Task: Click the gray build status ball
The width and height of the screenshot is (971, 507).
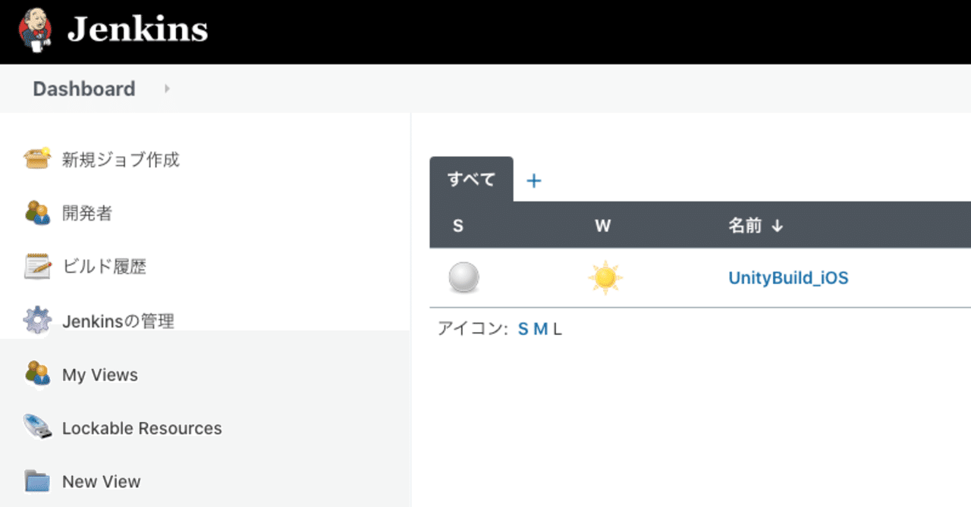Action: pos(463,278)
